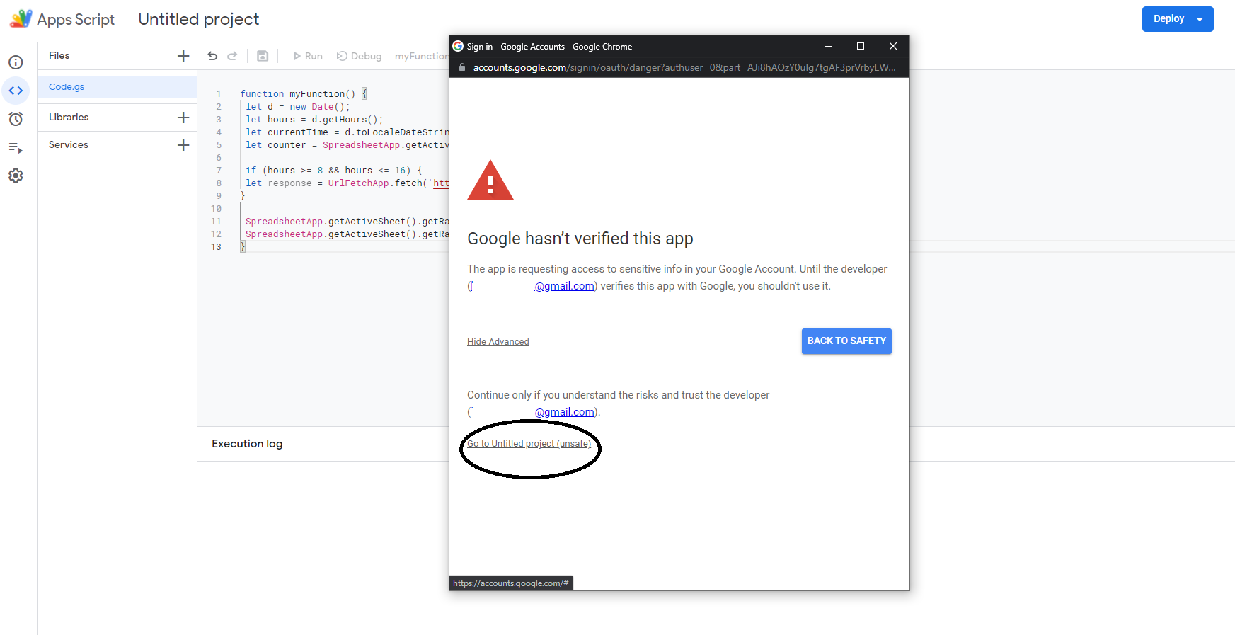Add a service with plus icon
1235x635 pixels.
(x=183, y=145)
